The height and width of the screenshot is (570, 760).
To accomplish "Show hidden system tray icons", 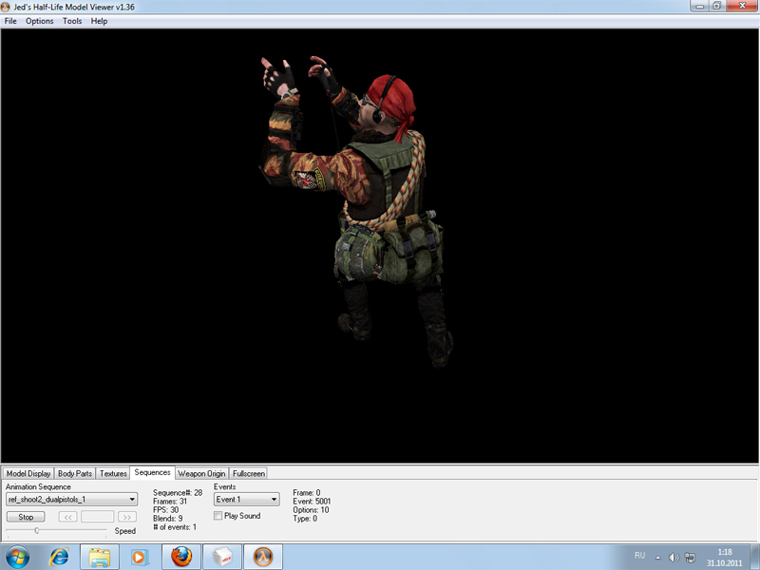I will [657, 557].
